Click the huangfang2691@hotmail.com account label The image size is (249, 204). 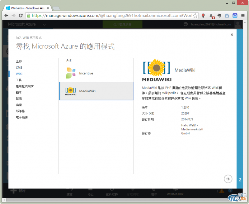tap(211, 24)
